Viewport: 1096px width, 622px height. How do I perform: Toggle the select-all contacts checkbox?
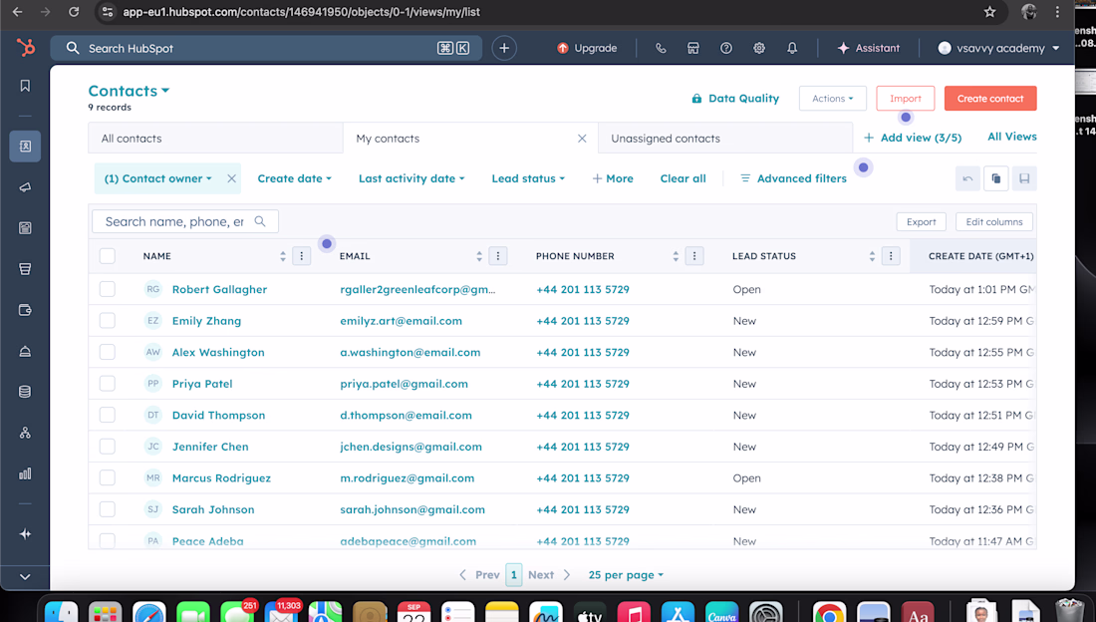pyautogui.click(x=107, y=256)
